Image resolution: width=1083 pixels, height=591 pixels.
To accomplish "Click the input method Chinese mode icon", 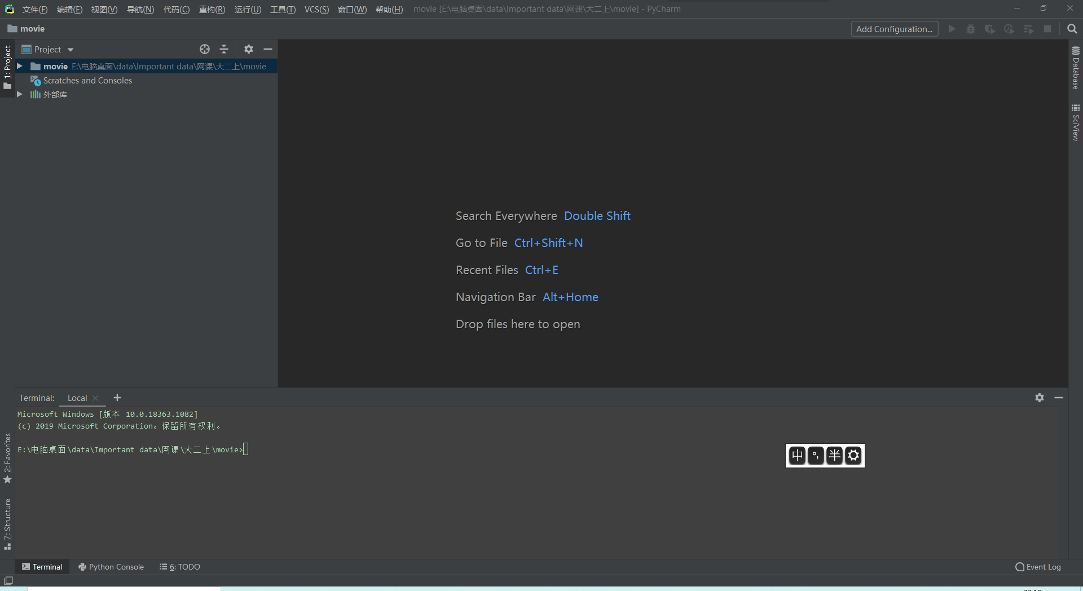I will (x=798, y=455).
